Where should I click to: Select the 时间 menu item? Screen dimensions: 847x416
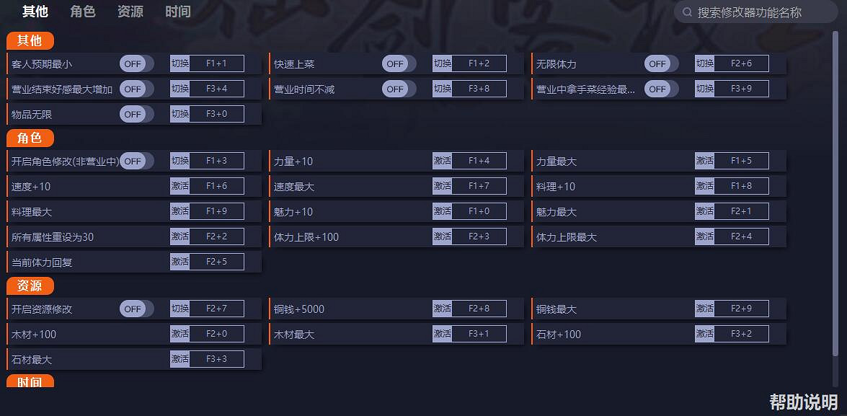[x=177, y=12]
